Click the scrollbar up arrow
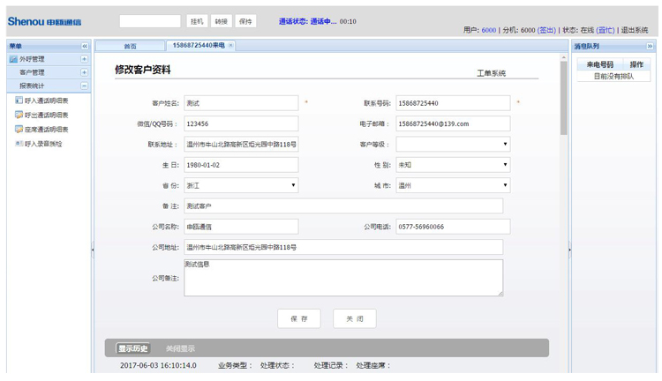 (x=564, y=57)
